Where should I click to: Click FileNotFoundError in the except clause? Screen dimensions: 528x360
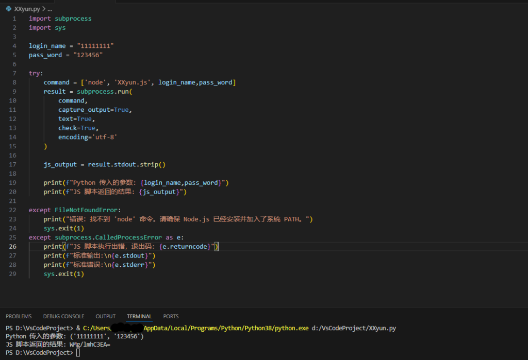coord(87,210)
